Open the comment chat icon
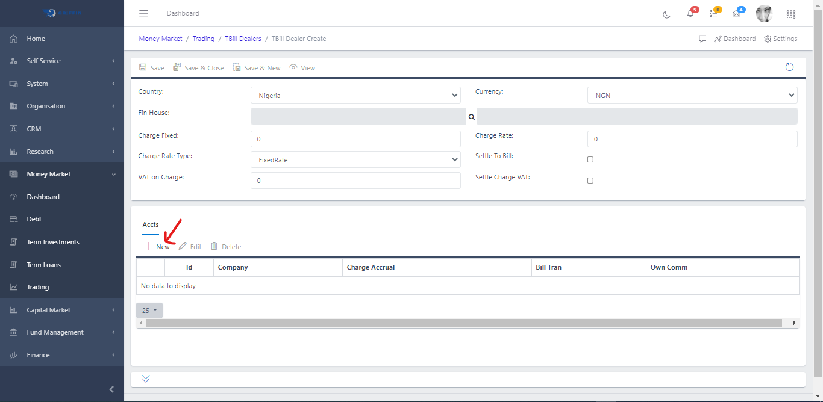823x402 pixels. click(703, 39)
